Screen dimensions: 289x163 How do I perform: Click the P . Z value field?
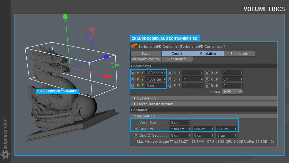154,86
